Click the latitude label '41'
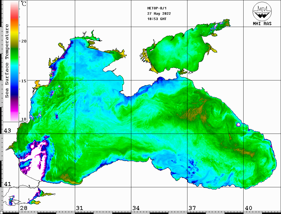The image size is (281, 214). coord(7,184)
